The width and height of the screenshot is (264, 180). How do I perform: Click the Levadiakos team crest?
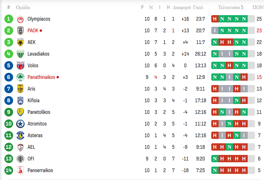(20, 54)
